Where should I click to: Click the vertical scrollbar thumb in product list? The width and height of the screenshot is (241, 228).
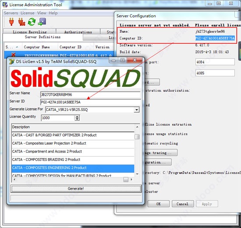pos(137,137)
